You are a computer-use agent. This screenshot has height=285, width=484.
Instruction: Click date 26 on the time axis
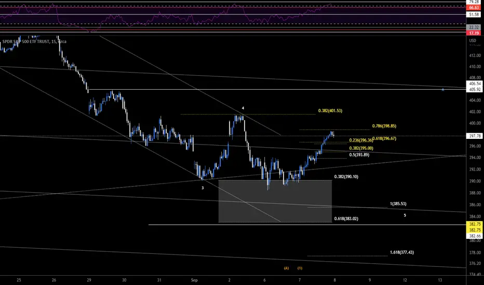coord(54,280)
